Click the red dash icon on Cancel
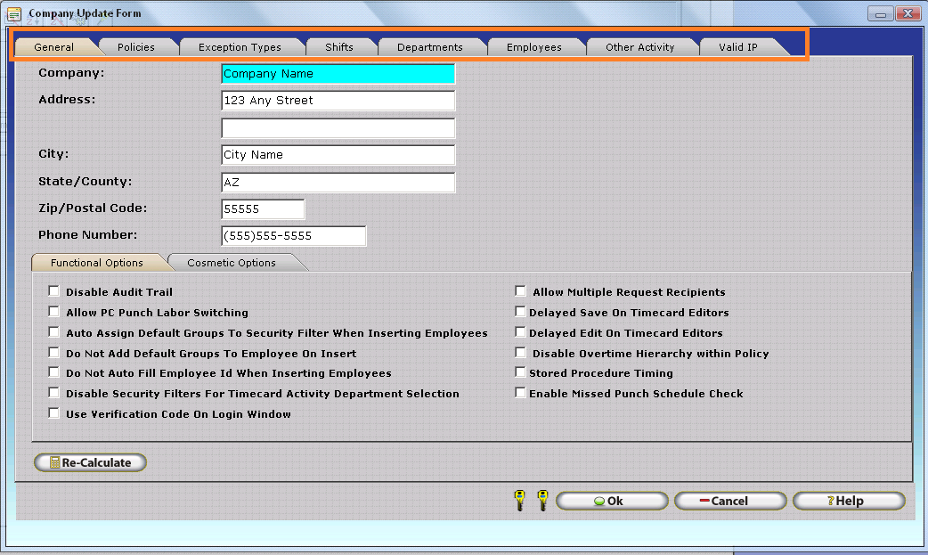Viewport: 928px width, 555px height. coord(703,500)
